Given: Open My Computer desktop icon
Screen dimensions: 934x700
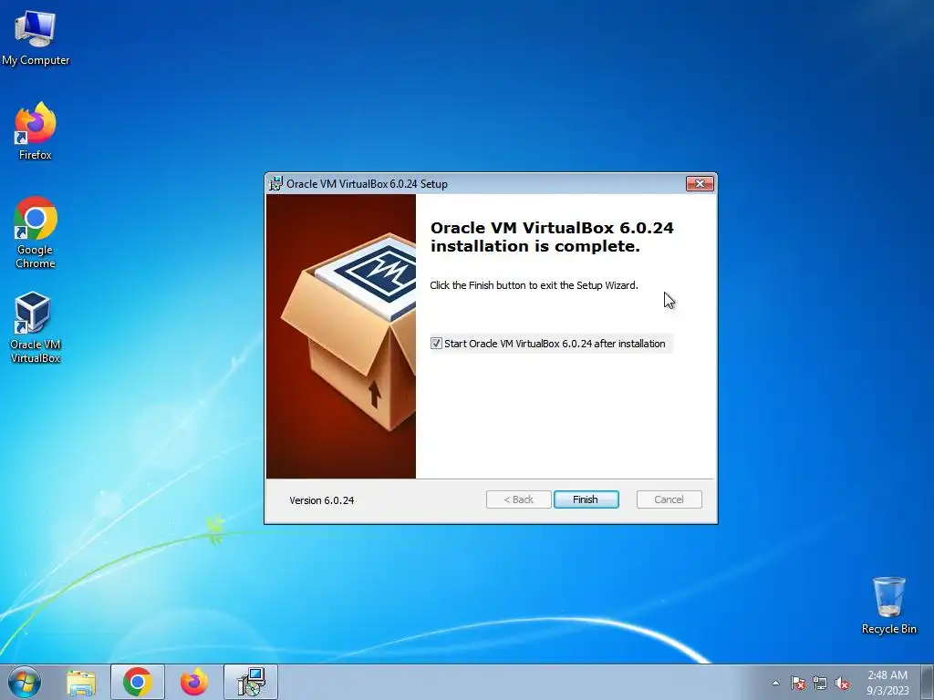Looking at the screenshot, I should [36, 36].
